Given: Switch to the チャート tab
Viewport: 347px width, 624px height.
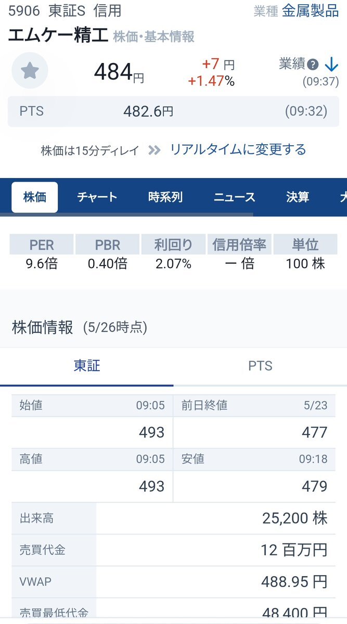Looking at the screenshot, I should point(97,197).
